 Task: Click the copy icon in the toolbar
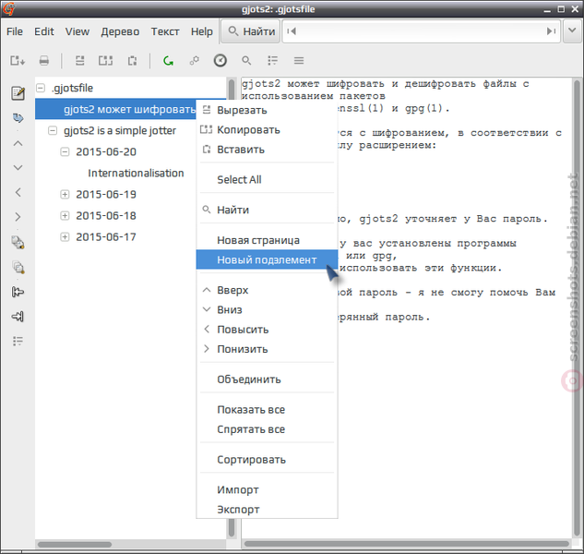[x=106, y=60]
